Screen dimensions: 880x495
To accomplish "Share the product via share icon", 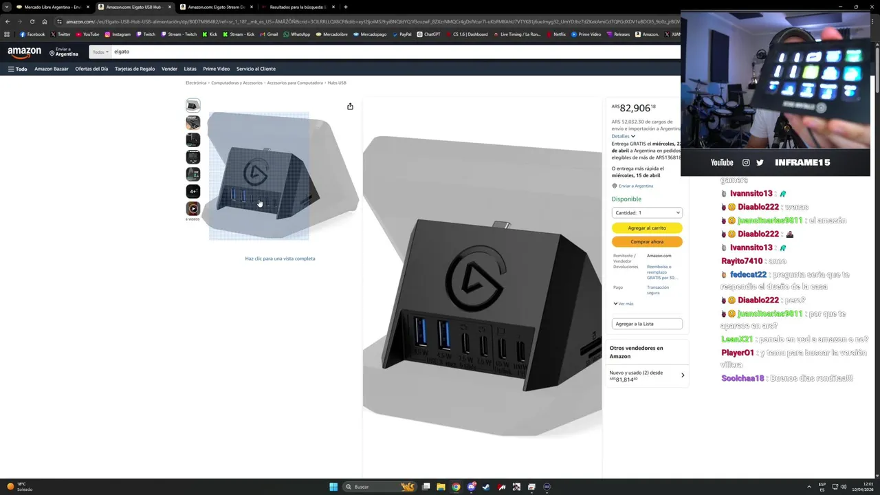I will tap(350, 106).
